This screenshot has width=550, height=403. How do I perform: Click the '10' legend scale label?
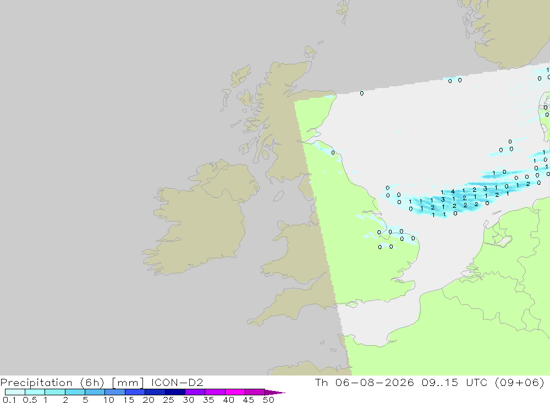109,400
